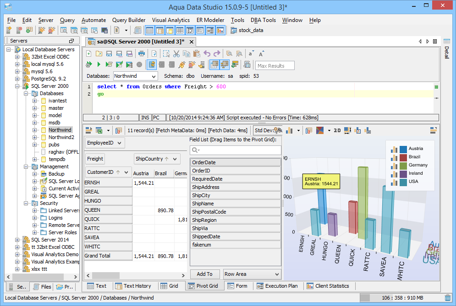Screen dimensions: 456x306
Task: Toggle the plain grid view button in main toolbar
Action: (180, 30)
